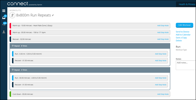
Task: Open inbox with 21 notifications
Action: click(4, 18)
